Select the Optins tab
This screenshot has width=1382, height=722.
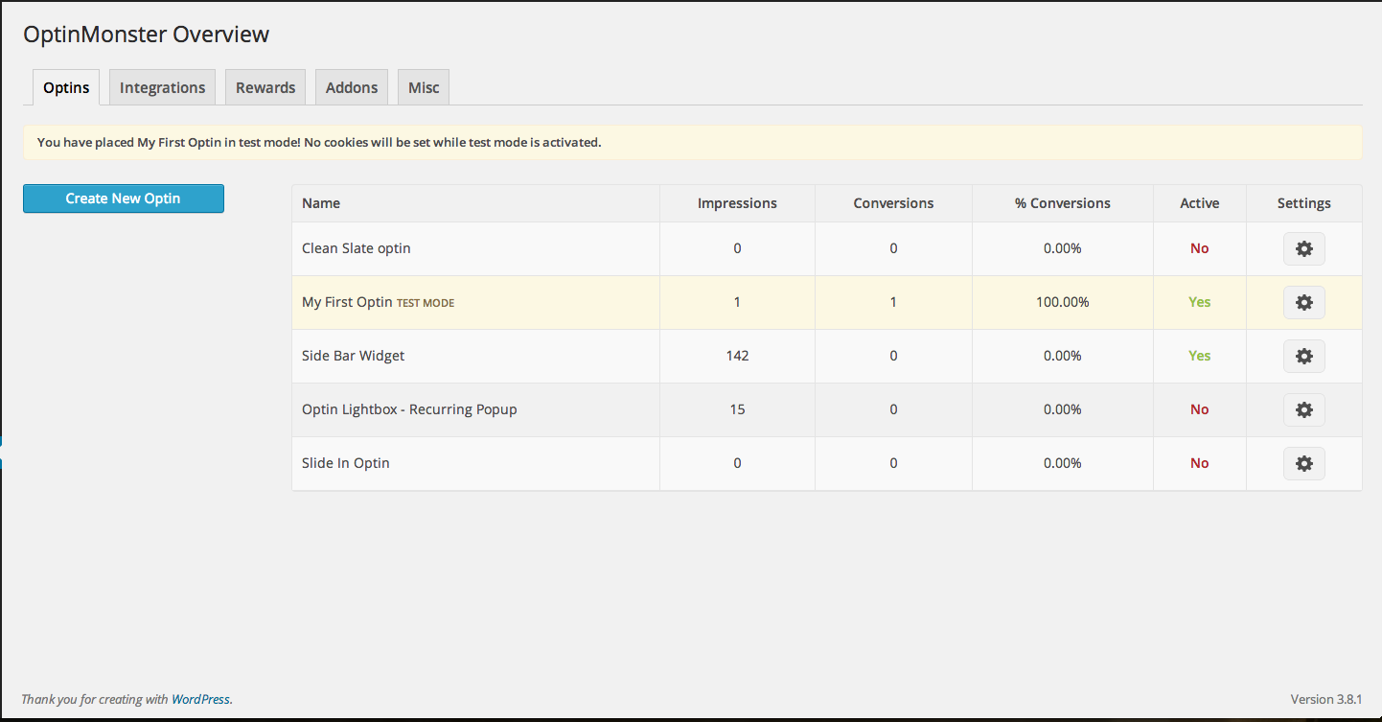pyautogui.click(x=65, y=86)
